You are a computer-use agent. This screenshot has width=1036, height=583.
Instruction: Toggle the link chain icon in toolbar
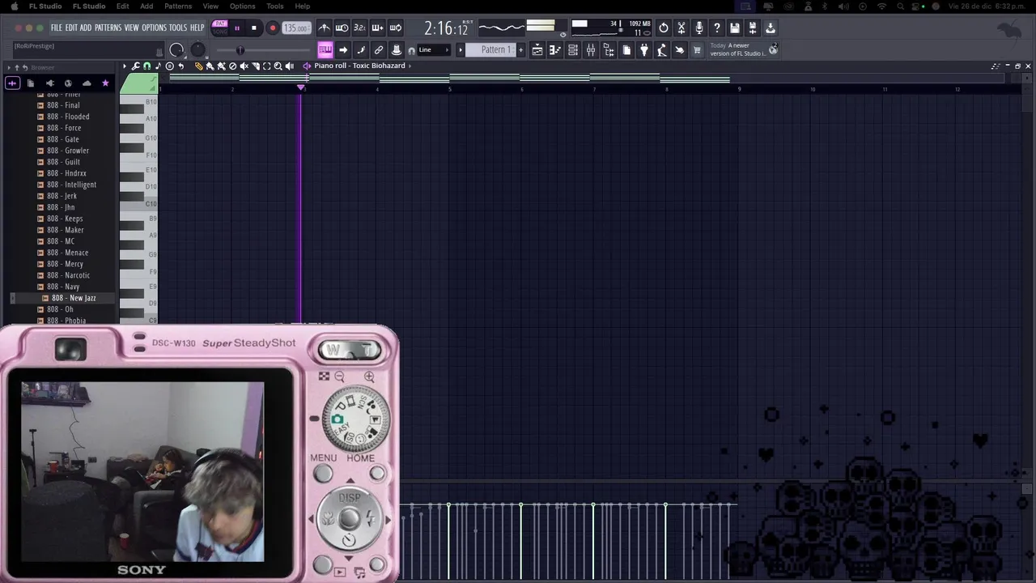coord(378,50)
